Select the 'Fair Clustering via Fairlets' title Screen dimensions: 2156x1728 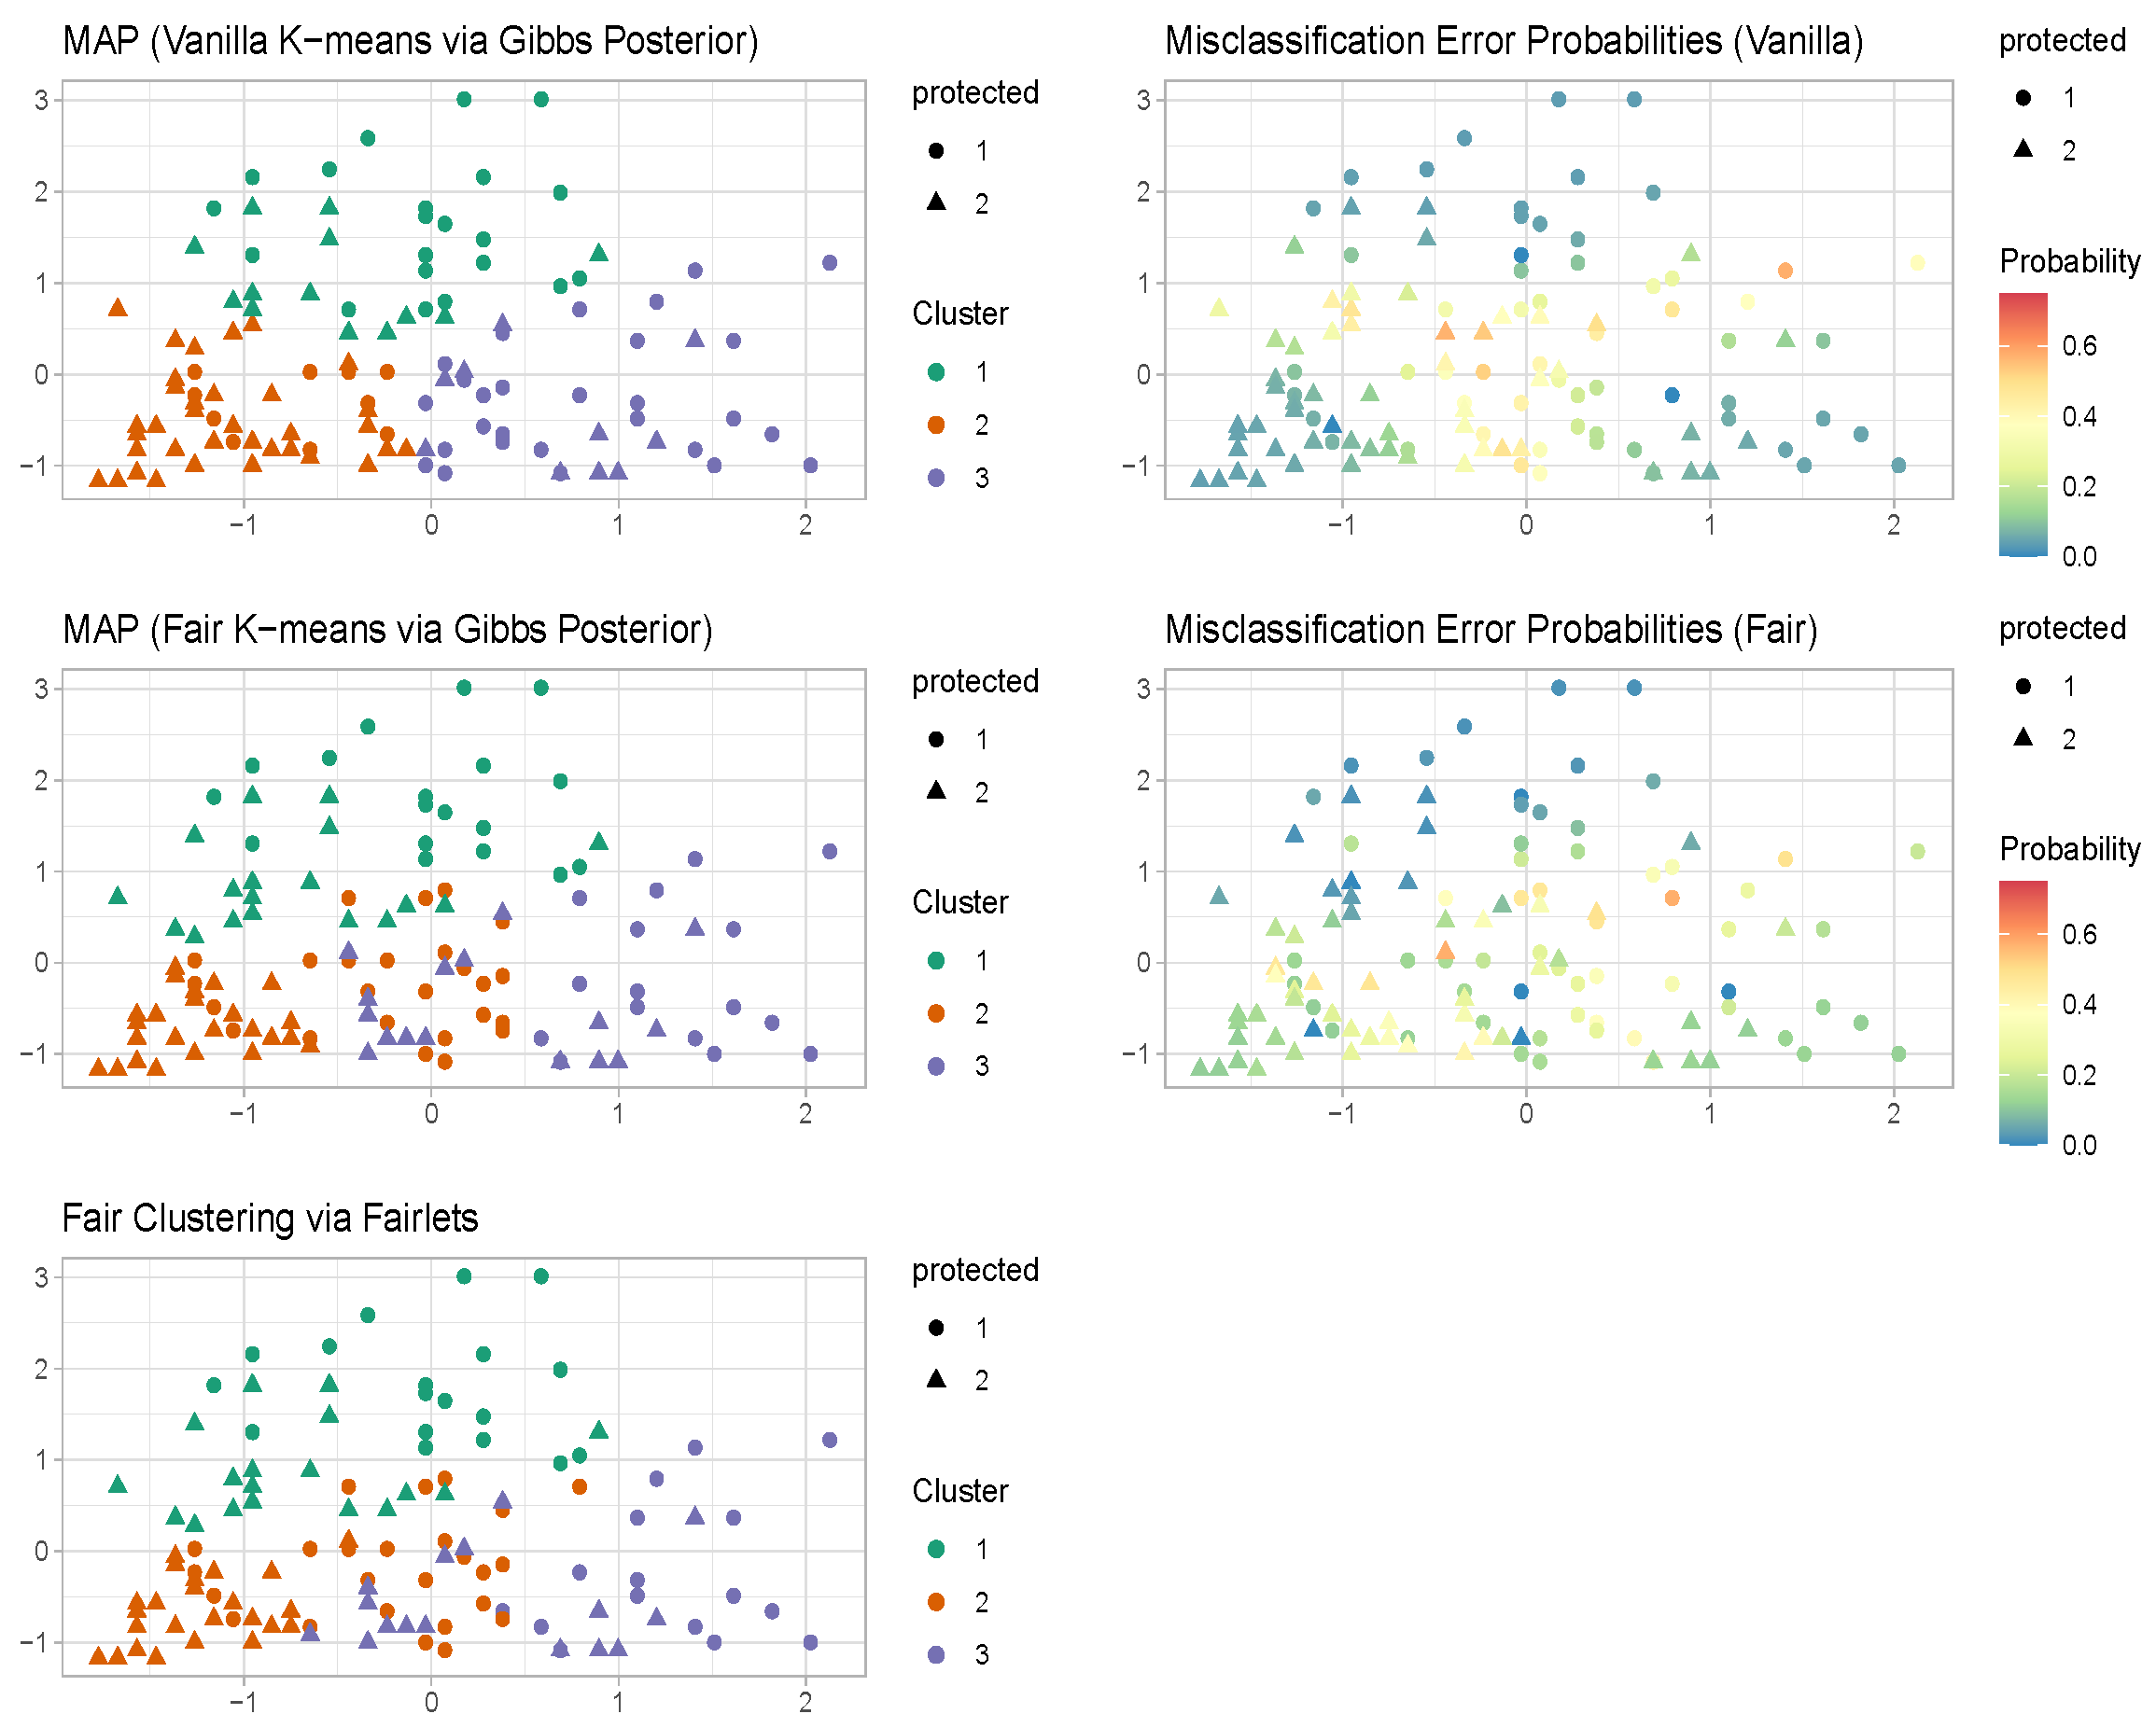(270, 1219)
